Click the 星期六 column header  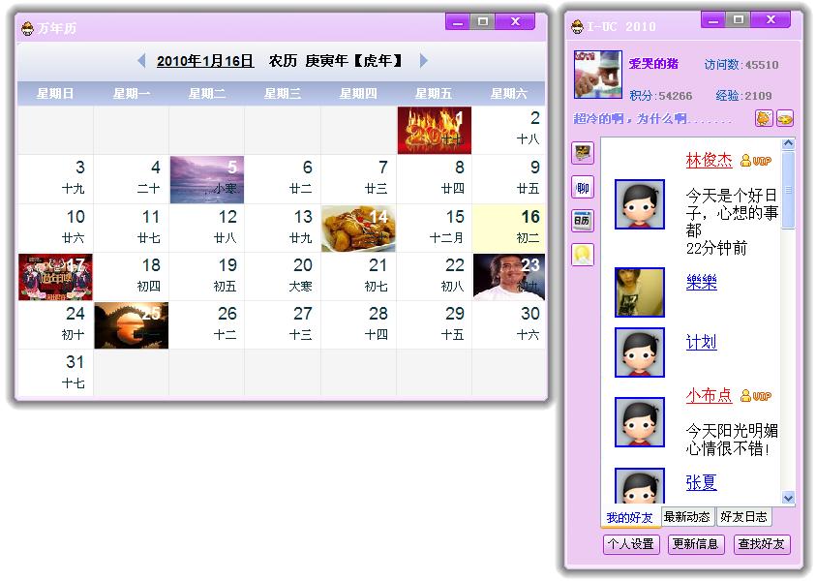(x=508, y=94)
